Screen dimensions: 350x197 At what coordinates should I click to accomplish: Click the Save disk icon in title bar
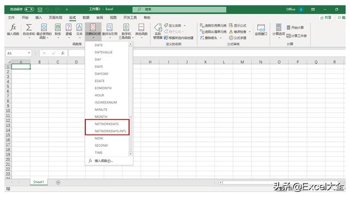pos(40,9)
